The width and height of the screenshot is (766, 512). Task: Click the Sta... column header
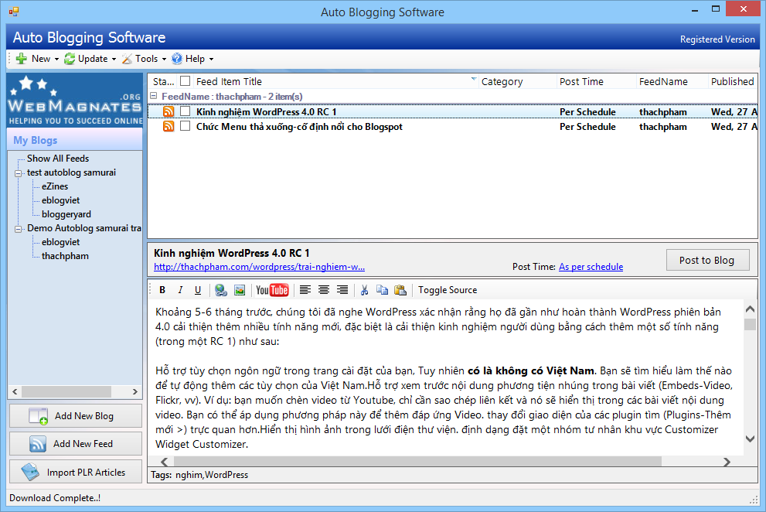click(163, 82)
